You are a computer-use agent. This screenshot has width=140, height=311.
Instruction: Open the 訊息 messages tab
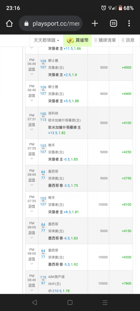128,40
